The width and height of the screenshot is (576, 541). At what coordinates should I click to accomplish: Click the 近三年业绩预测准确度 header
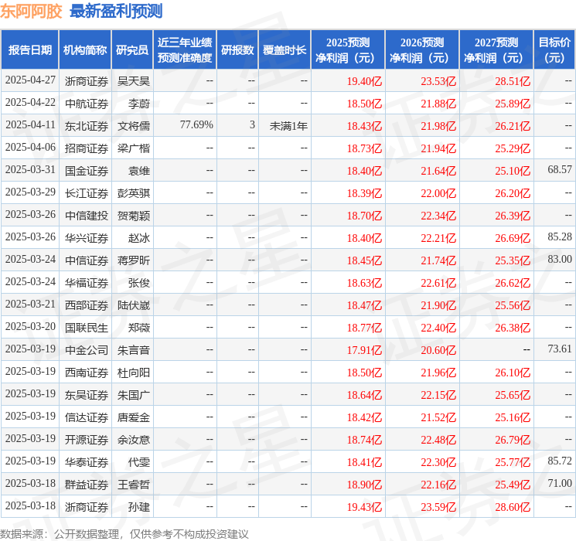point(185,50)
